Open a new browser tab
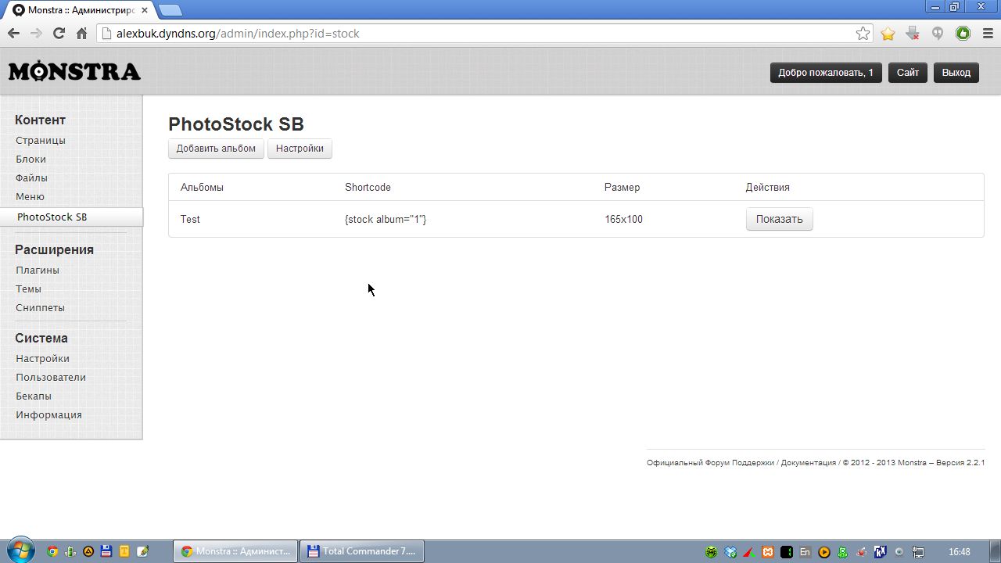Viewport: 1001px width, 563px height. 170,10
